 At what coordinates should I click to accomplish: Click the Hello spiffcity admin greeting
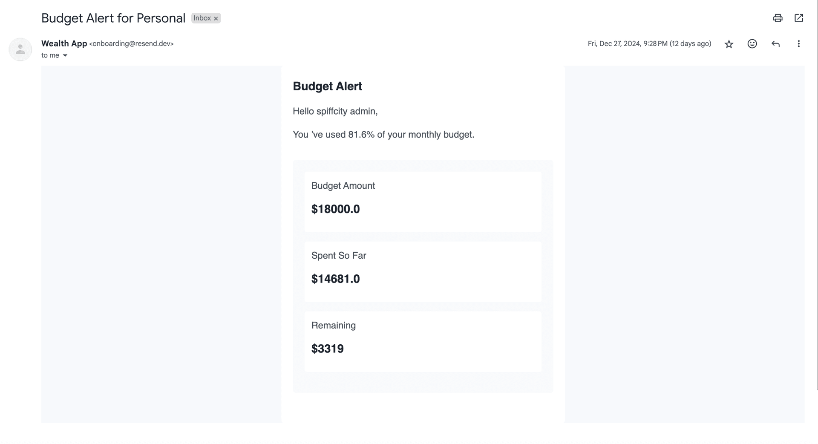click(335, 111)
